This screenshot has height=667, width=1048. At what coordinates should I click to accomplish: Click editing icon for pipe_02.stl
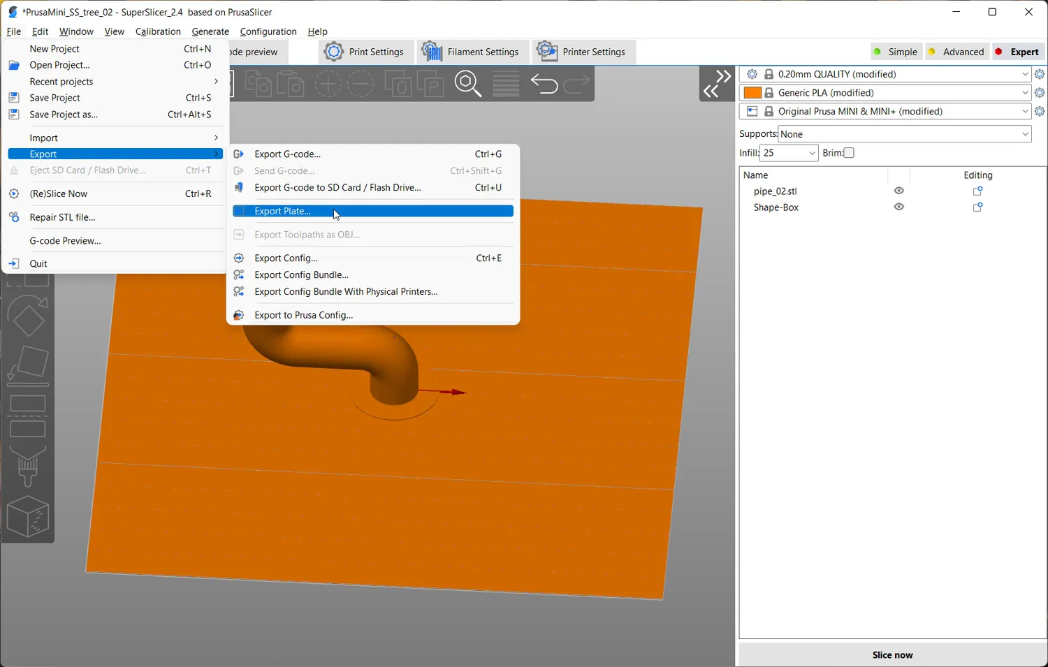pos(977,191)
